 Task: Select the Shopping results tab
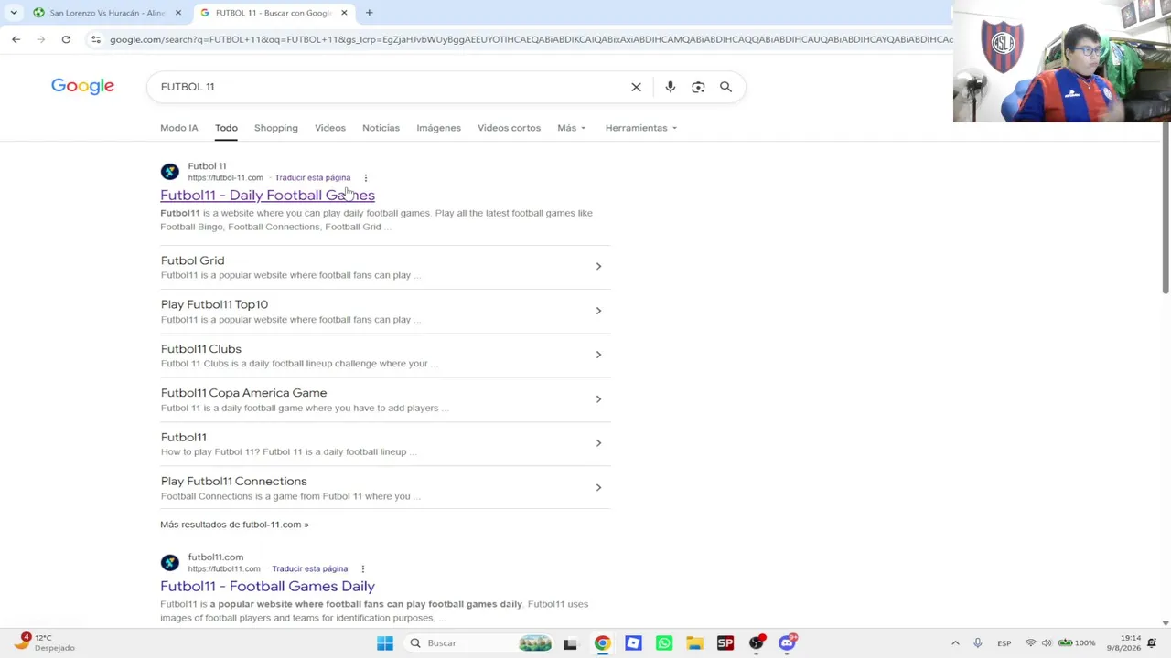[x=276, y=128]
